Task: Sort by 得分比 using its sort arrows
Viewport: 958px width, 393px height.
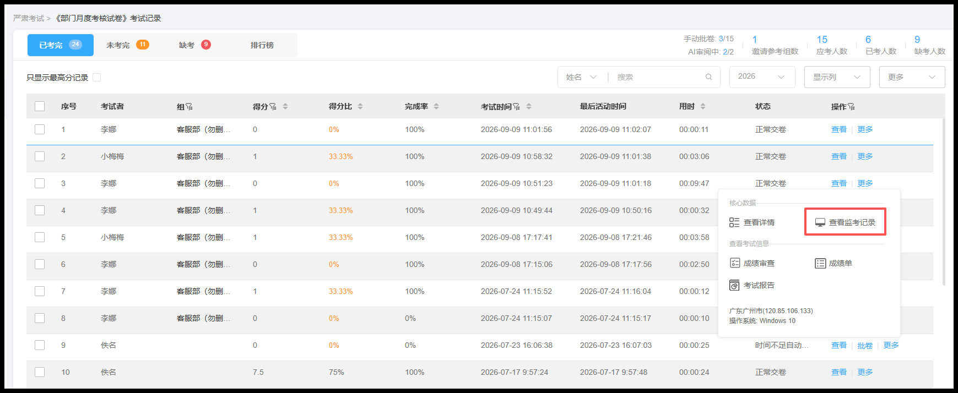Action: [x=360, y=107]
